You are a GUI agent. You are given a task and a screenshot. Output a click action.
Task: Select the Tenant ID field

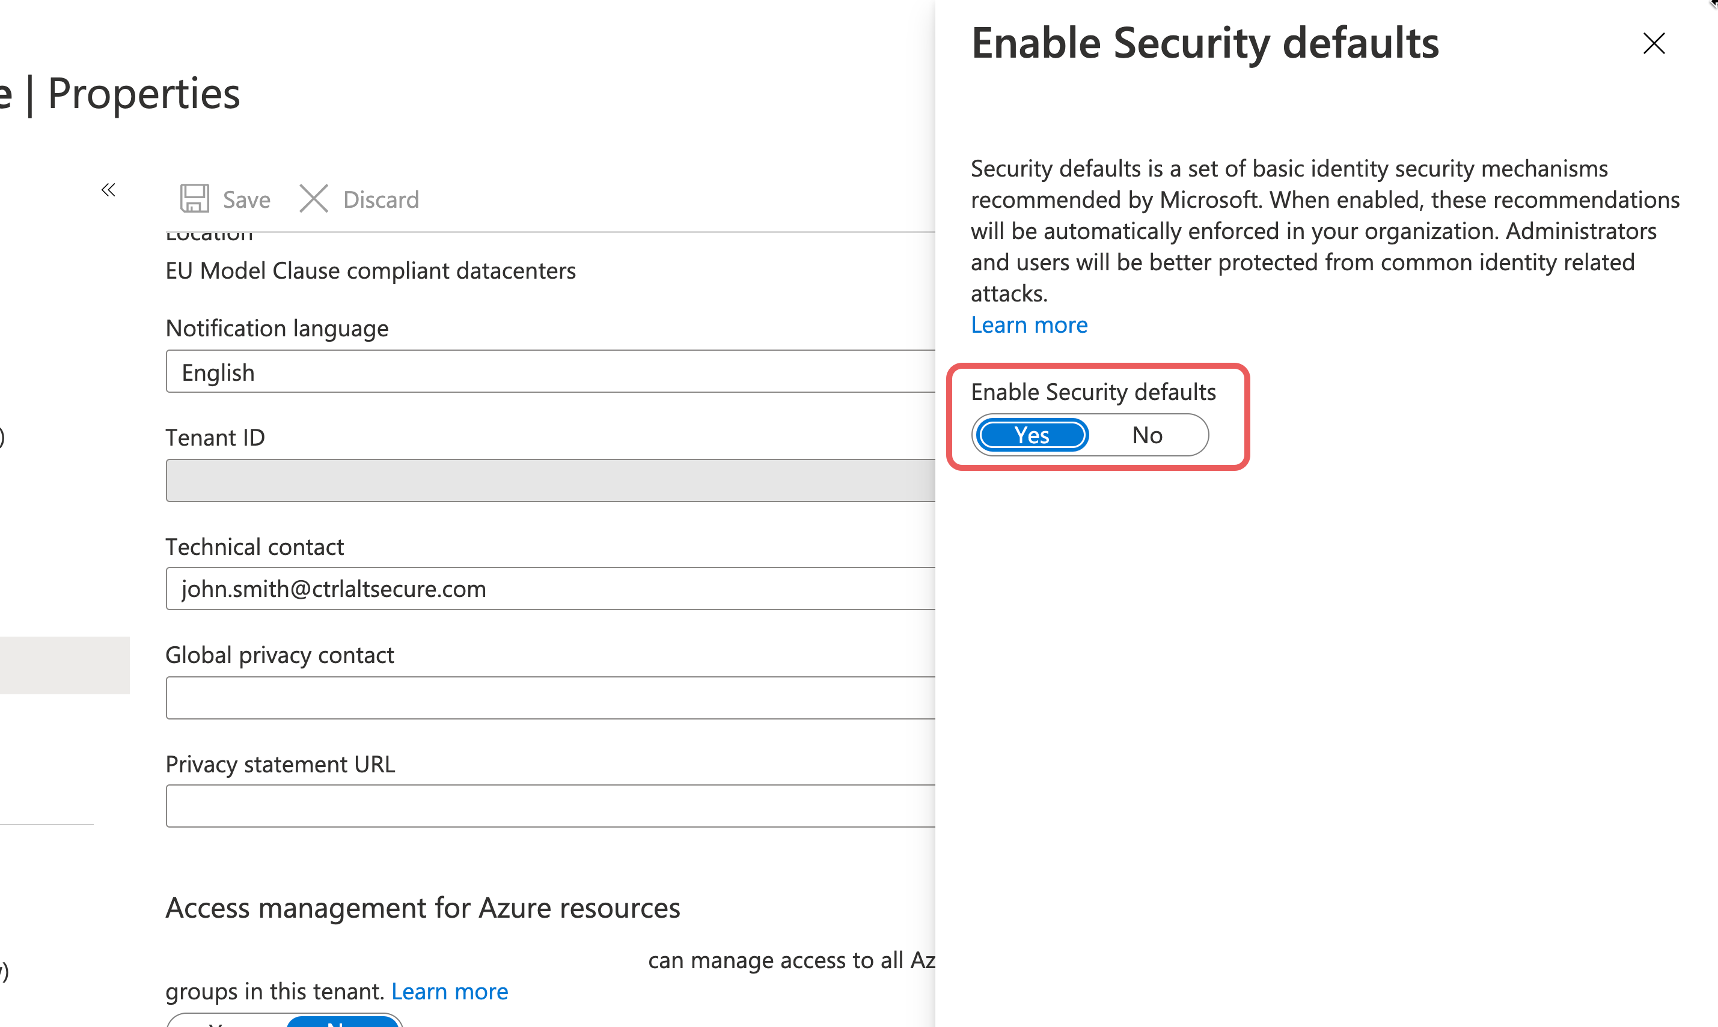(551, 480)
